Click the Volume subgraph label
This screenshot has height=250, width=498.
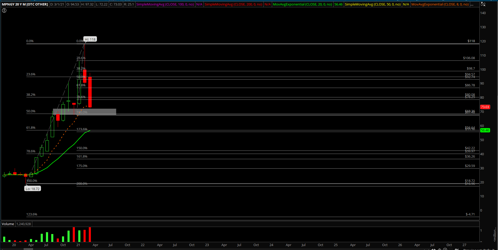(x=8, y=224)
